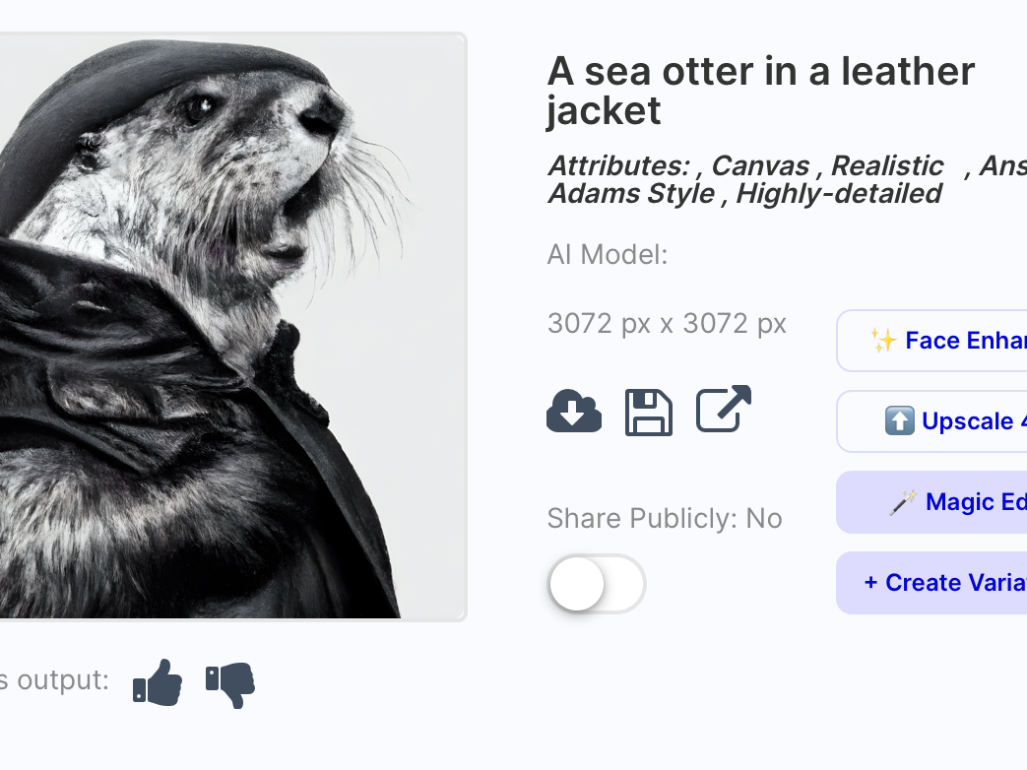Click the Canvas attribute tag
1027x770 pixels.
tap(760, 165)
